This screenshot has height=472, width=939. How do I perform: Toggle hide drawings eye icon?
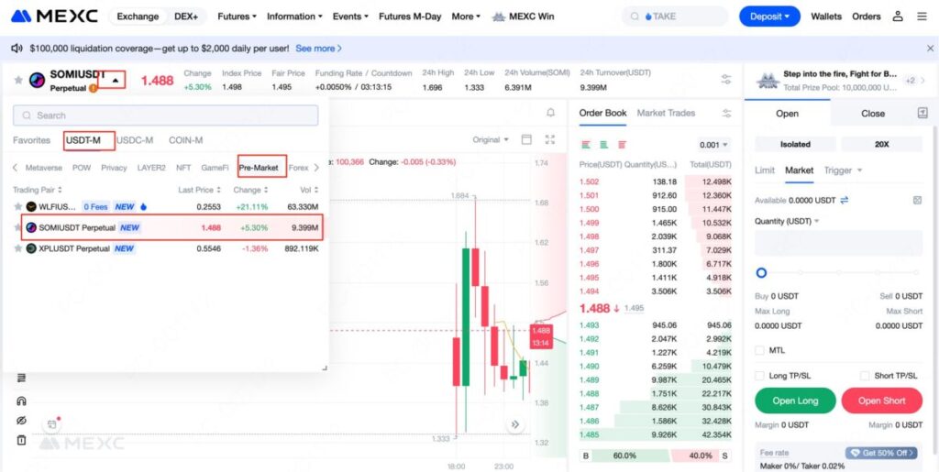22,420
